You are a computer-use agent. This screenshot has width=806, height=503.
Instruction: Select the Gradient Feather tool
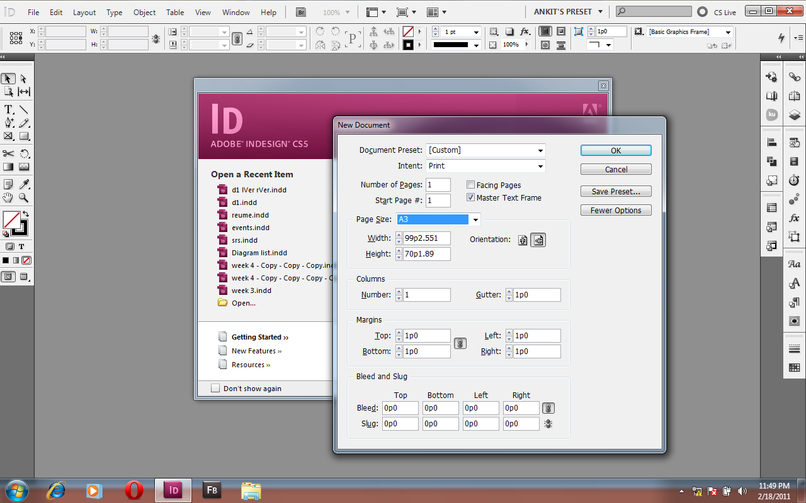(24, 167)
